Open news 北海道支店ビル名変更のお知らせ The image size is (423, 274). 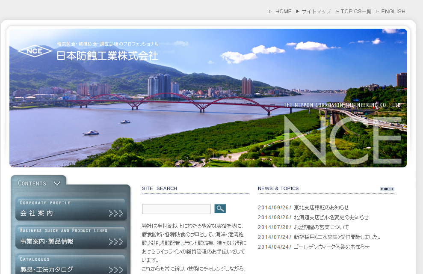coord(331,217)
